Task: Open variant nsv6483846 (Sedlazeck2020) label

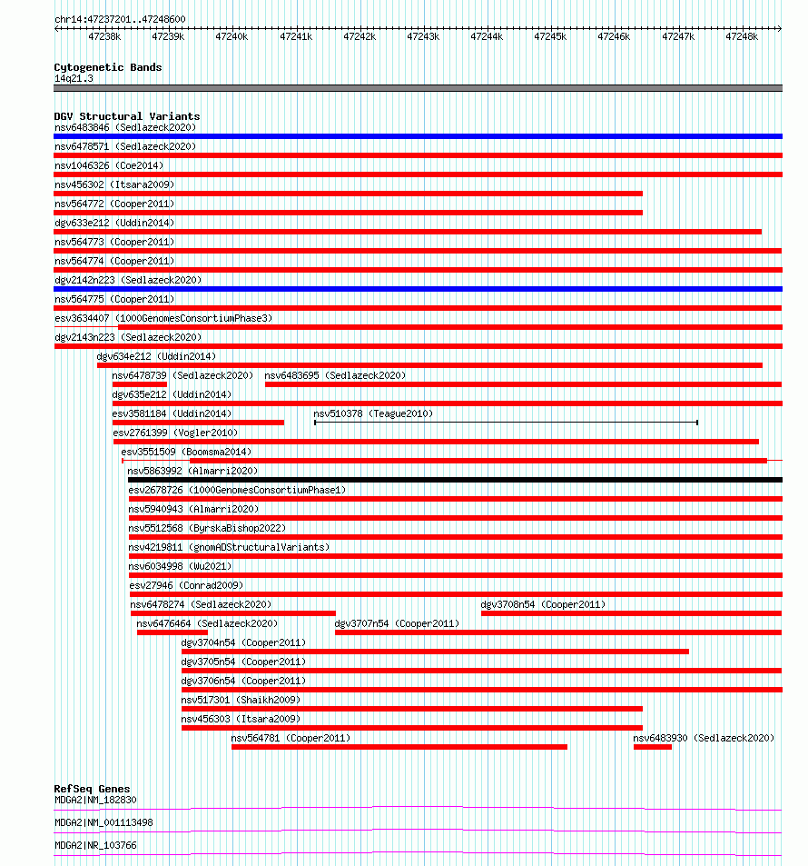Action: 125,127
